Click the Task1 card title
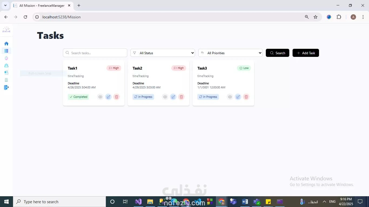Viewport: 369px width, 207px height. (72, 68)
